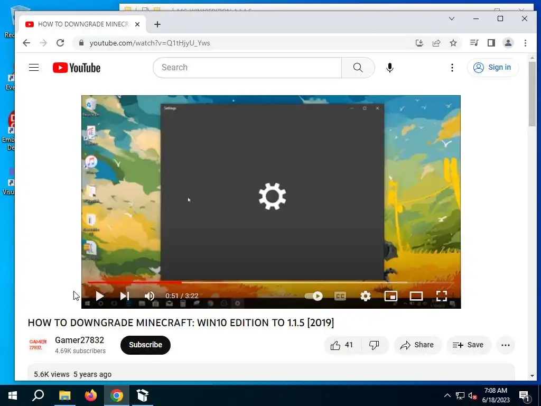Save video to a playlist
This screenshot has height=406, width=541.
point(468,345)
